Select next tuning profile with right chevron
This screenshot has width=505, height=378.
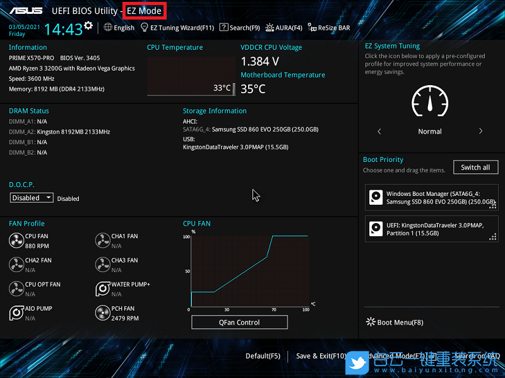(480, 132)
